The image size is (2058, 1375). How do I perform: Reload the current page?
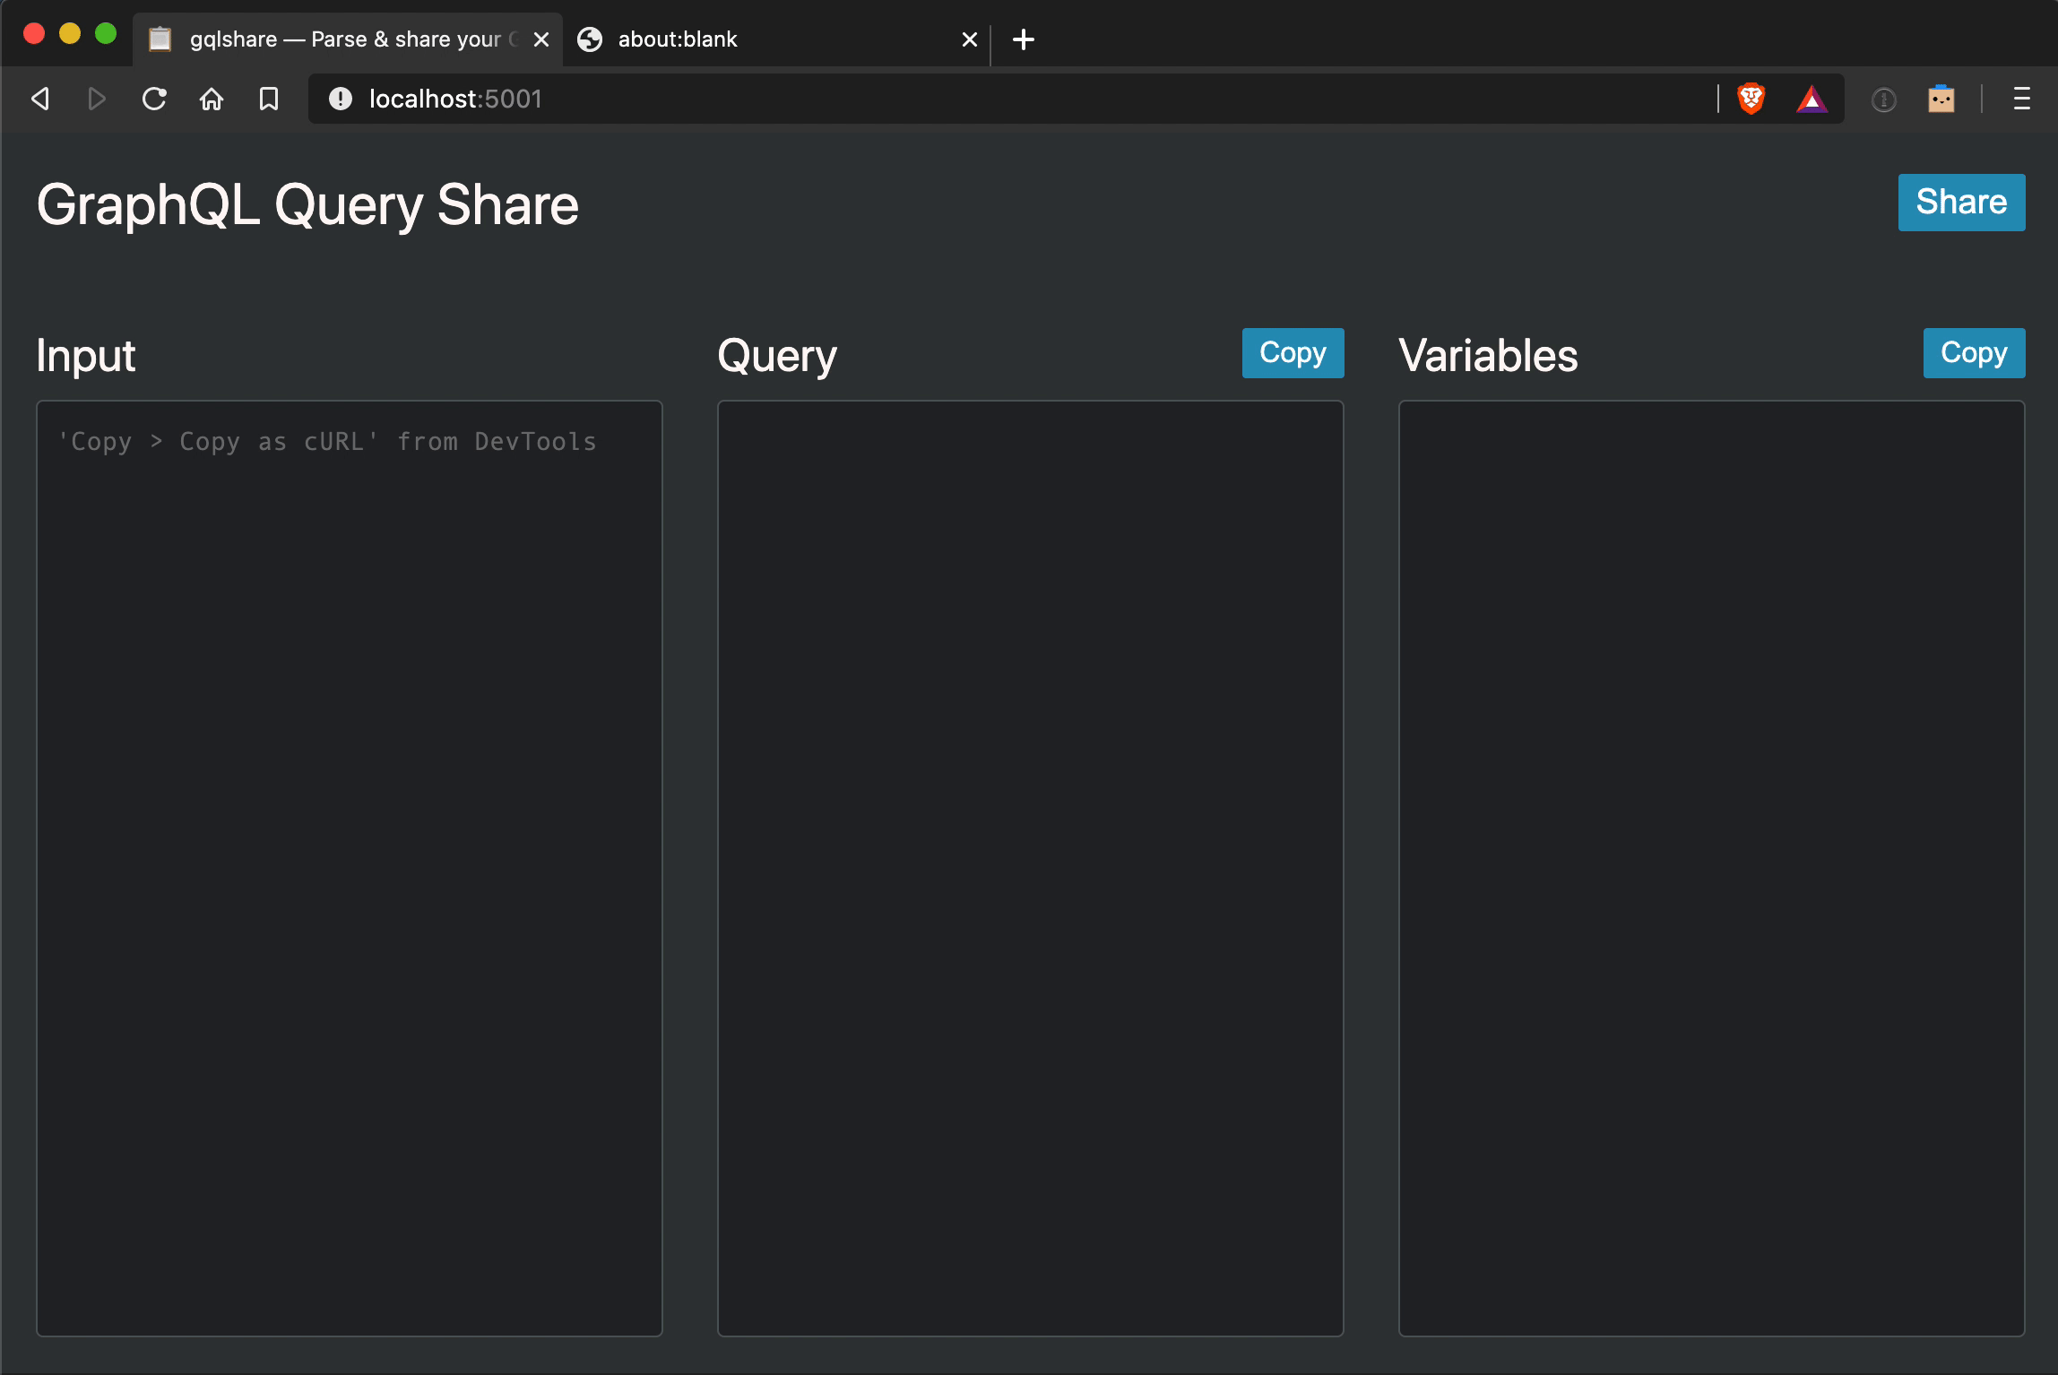pos(154,99)
